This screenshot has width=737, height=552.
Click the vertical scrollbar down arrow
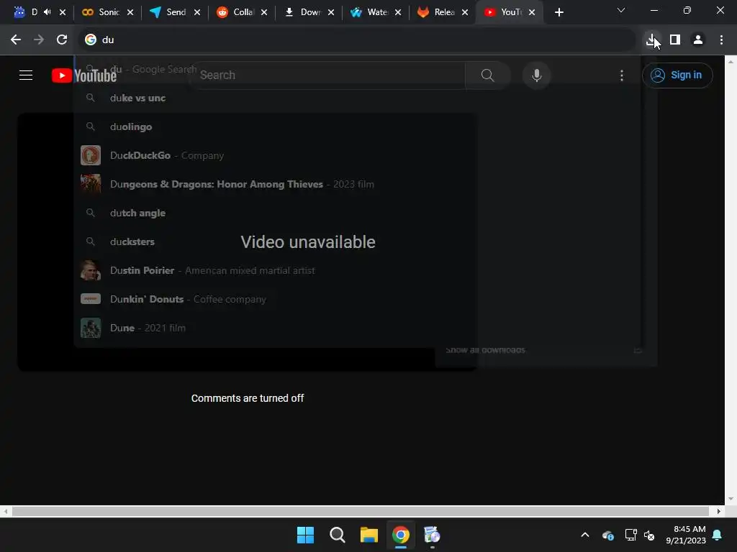pyautogui.click(x=731, y=499)
